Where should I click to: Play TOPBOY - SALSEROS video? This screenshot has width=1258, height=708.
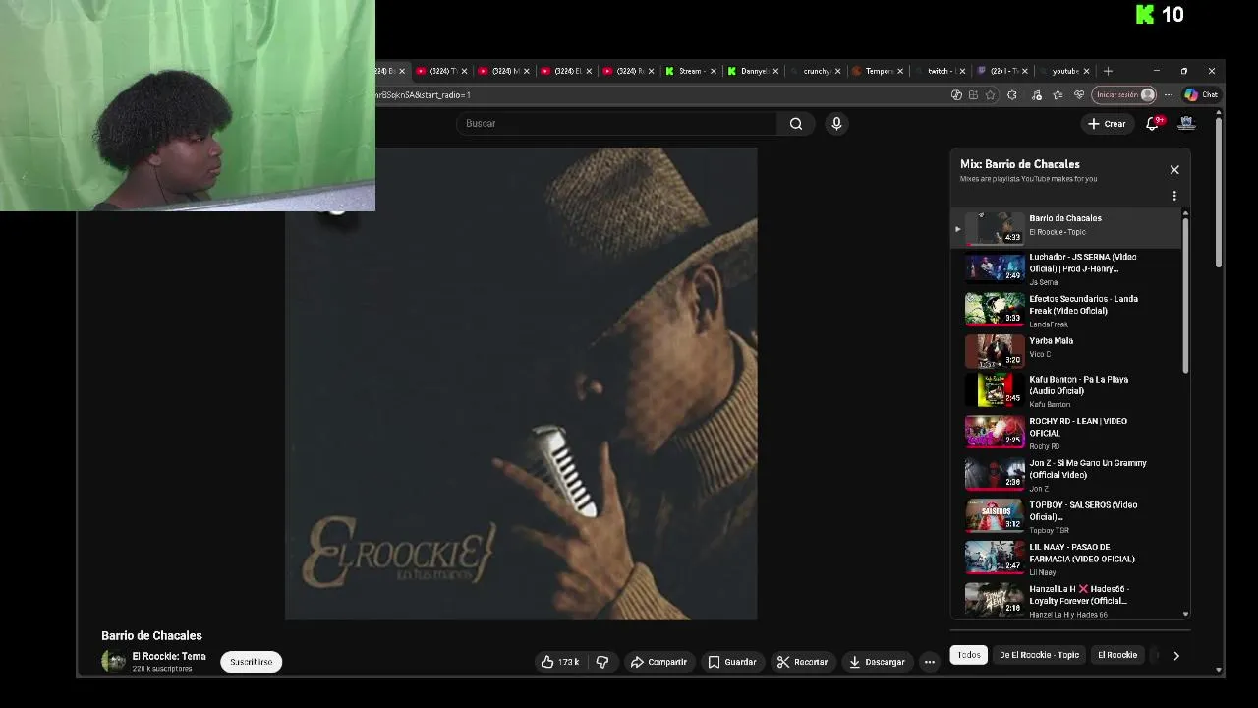(1065, 516)
